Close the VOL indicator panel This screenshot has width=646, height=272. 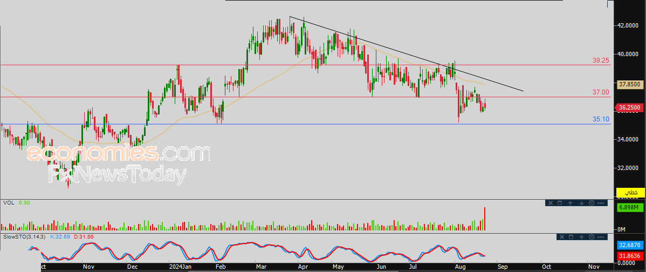[x=549, y=203]
